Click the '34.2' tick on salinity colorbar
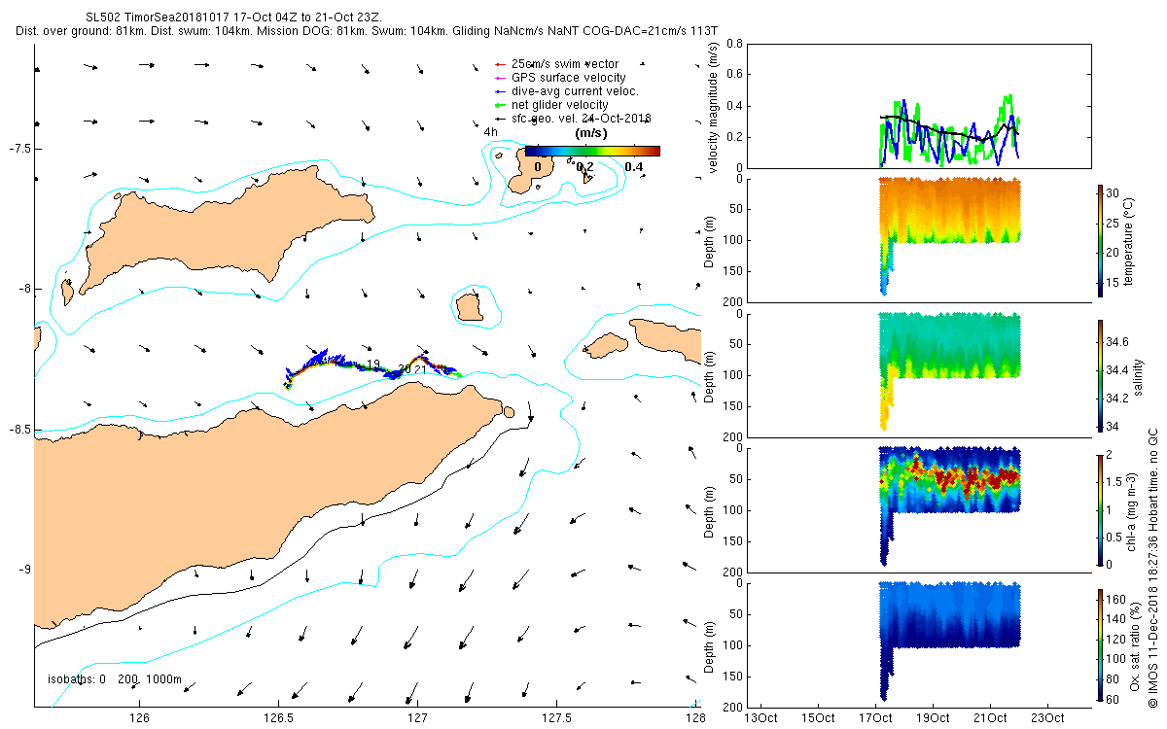Image resolution: width=1167 pixels, height=729 pixels. click(1119, 398)
